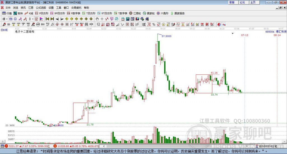Toggle the infinity symbol icon

(x=224, y=24)
